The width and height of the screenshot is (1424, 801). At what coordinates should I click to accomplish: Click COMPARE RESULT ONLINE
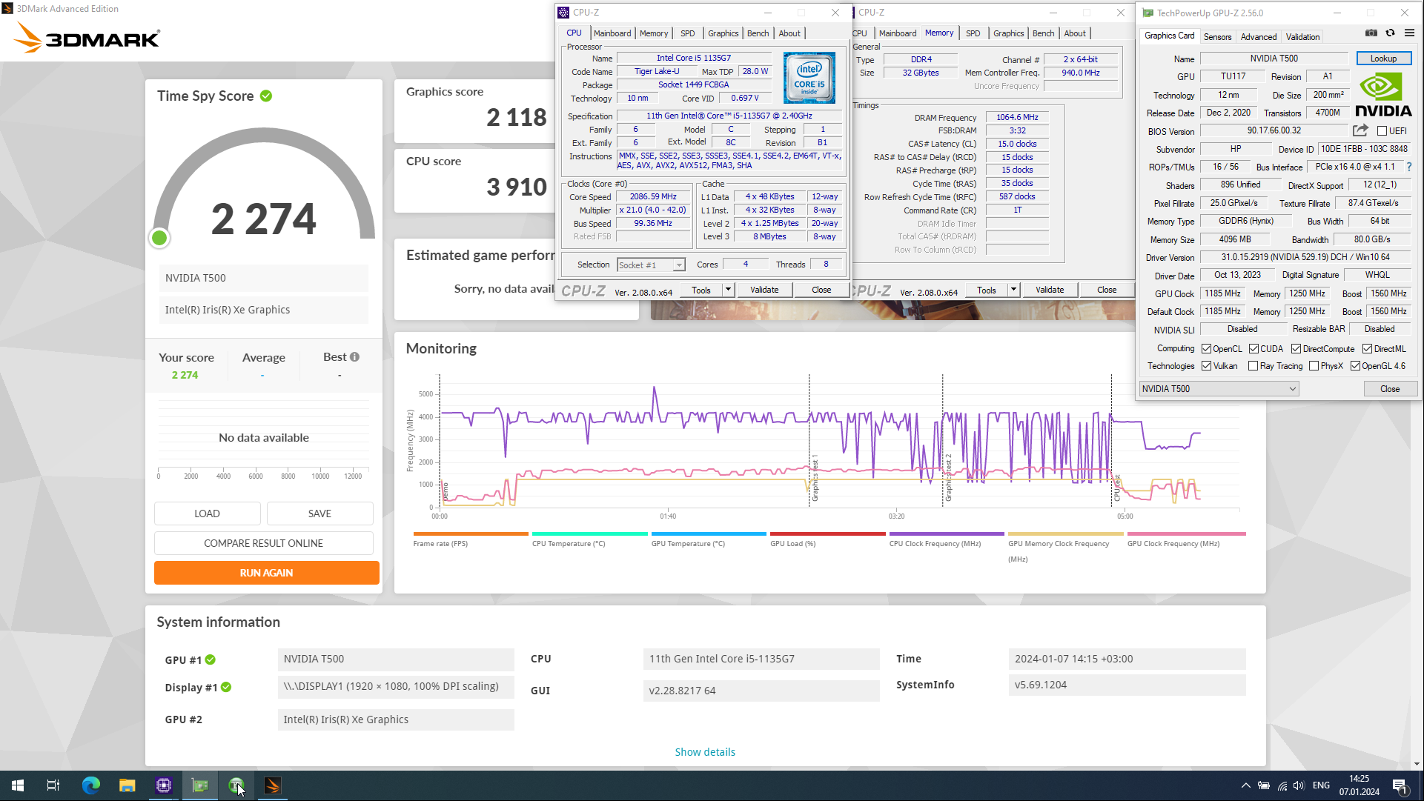tap(263, 543)
